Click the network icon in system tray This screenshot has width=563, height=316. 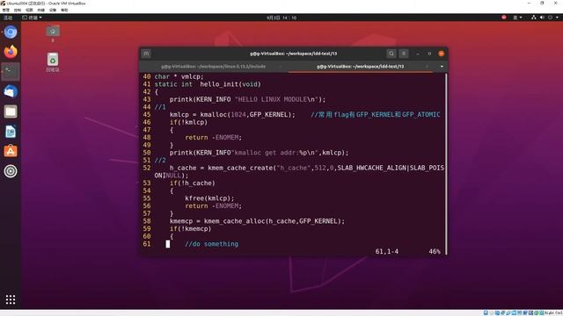tap(534, 18)
